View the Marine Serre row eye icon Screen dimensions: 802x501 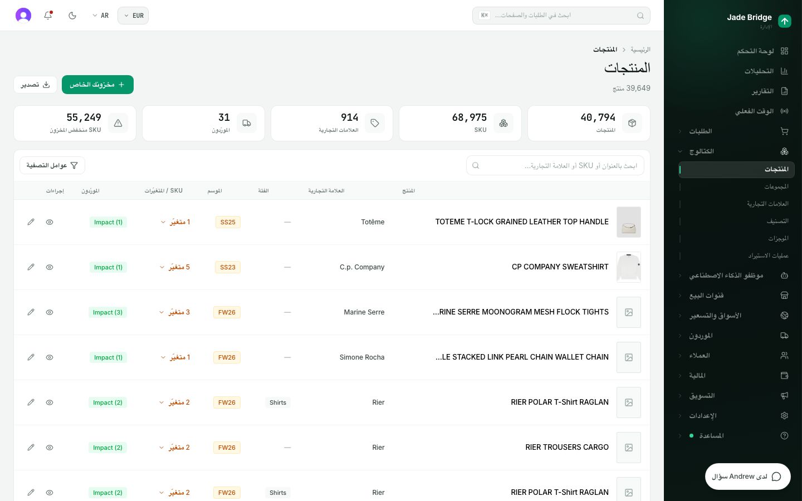click(50, 312)
